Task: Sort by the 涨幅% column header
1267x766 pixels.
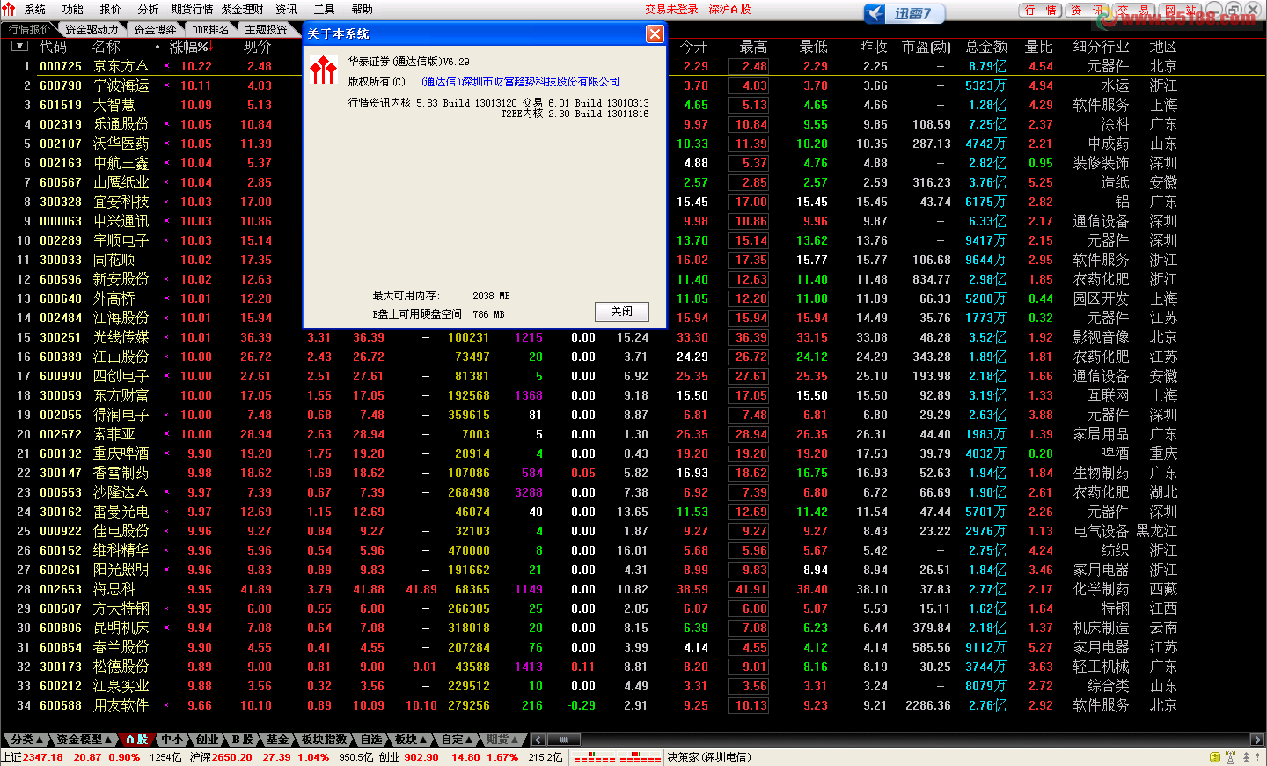Action: [189, 47]
